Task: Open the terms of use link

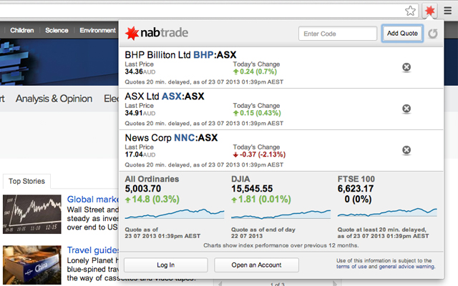Action: pos(351,267)
